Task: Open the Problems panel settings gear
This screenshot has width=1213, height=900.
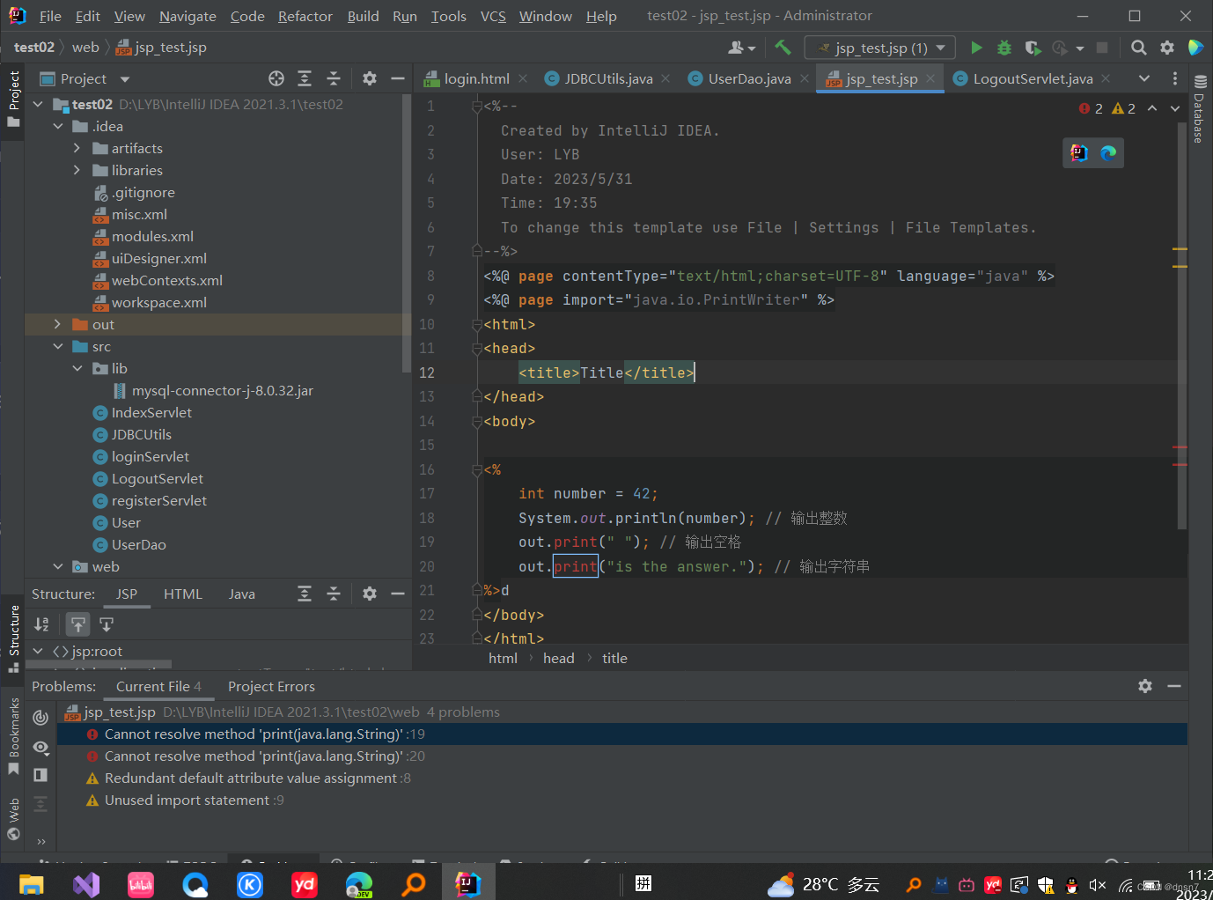Action: [x=1144, y=686]
